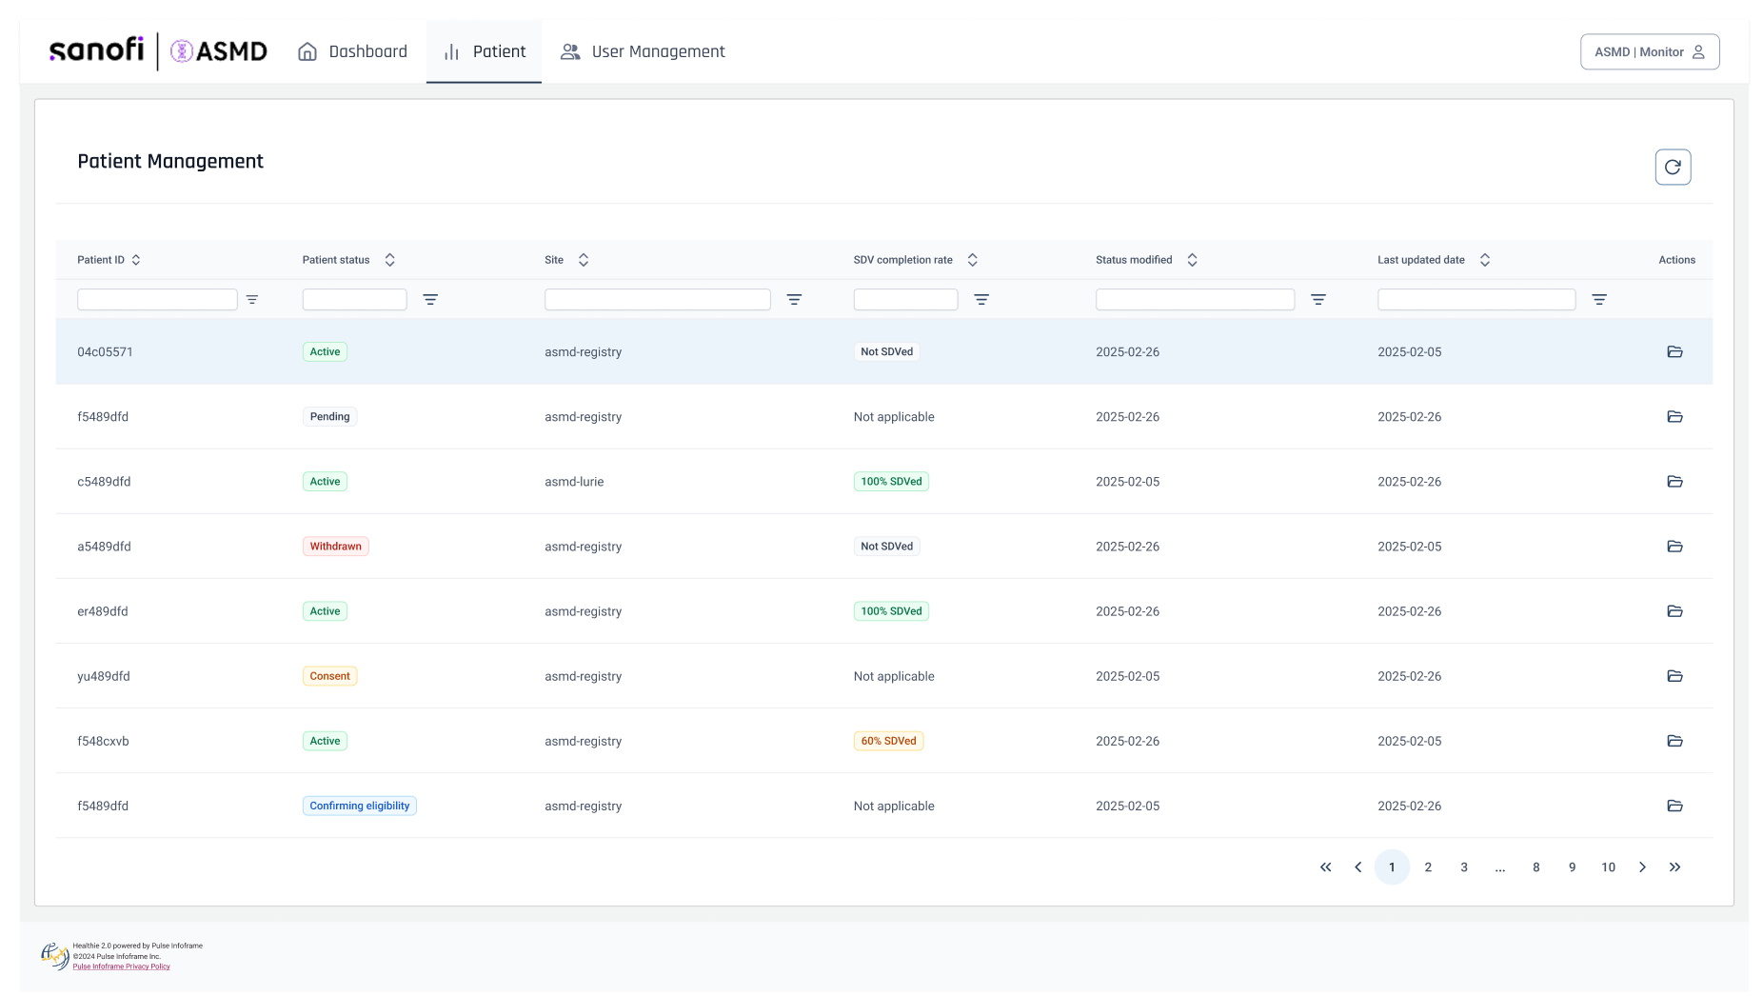Image resolution: width=1763 pixels, height=996 pixels.
Task: Open folder icon for patient er489dfd
Action: pyautogui.click(x=1674, y=610)
